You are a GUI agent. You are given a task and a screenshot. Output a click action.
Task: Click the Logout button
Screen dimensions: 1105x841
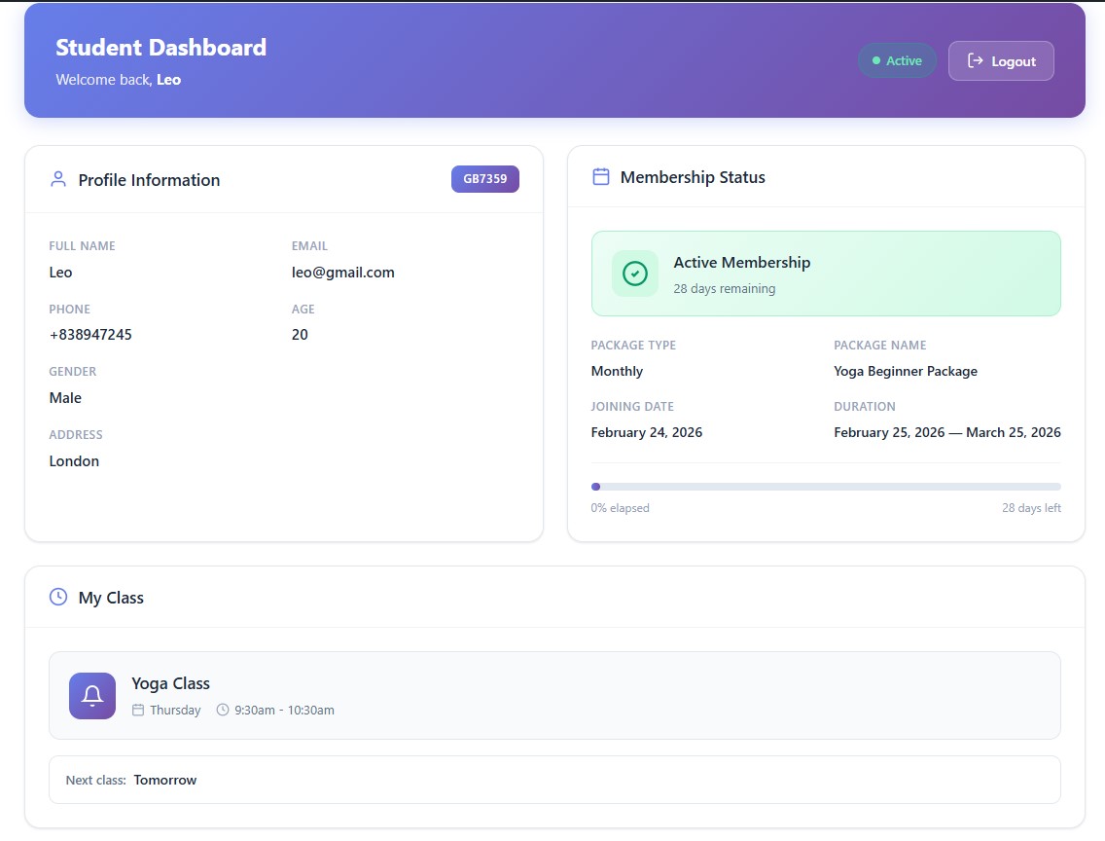tap(1001, 61)
